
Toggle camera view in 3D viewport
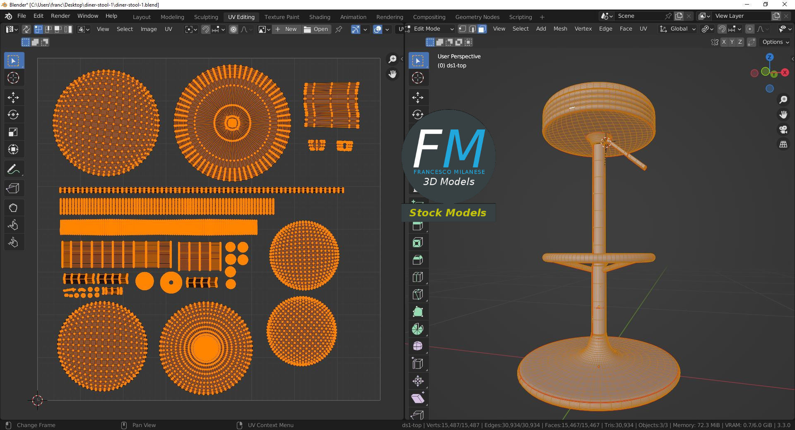[783, 129]
